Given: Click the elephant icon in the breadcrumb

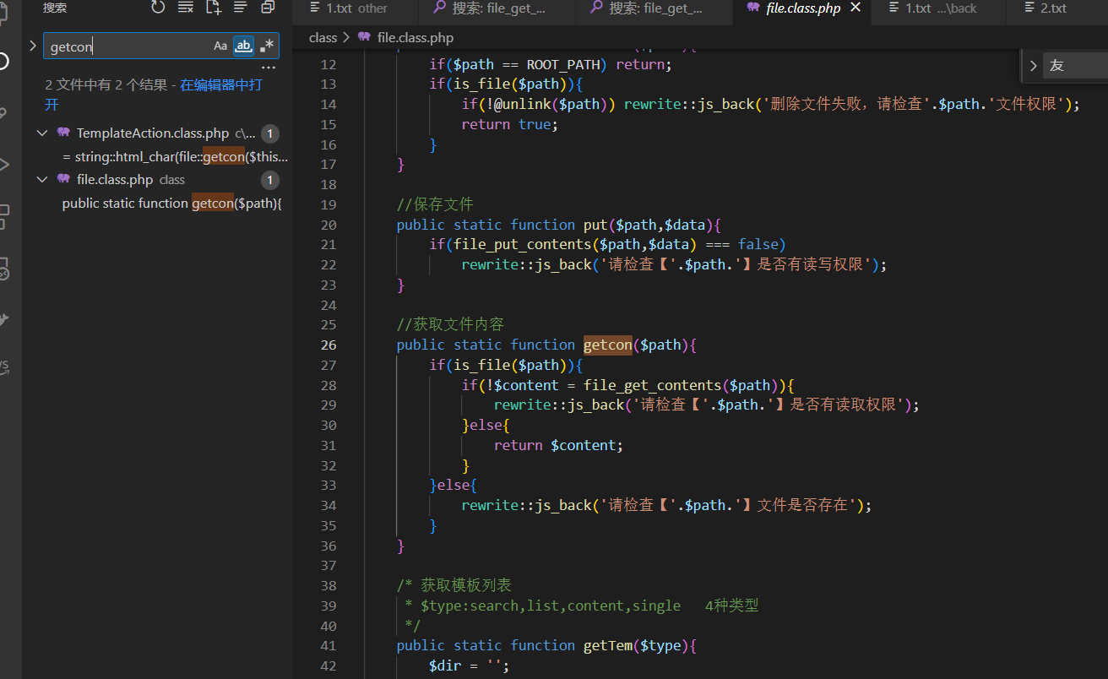Looking at the screenshot, I should click(x=364, y=37).
